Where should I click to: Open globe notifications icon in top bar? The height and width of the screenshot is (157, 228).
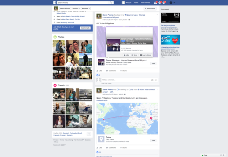click(164, 2)
